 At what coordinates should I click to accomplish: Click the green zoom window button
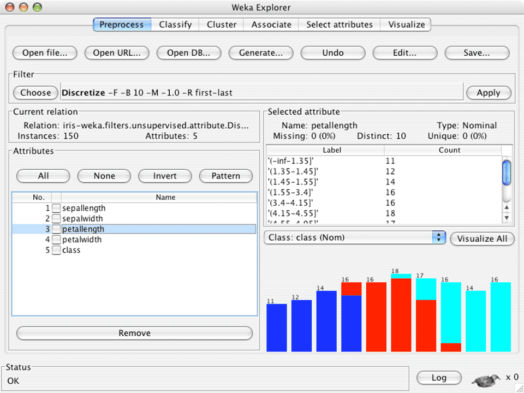click(x=37, y=8)
